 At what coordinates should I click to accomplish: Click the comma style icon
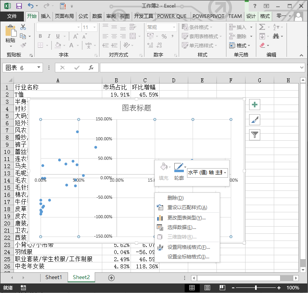coord(172,36)
